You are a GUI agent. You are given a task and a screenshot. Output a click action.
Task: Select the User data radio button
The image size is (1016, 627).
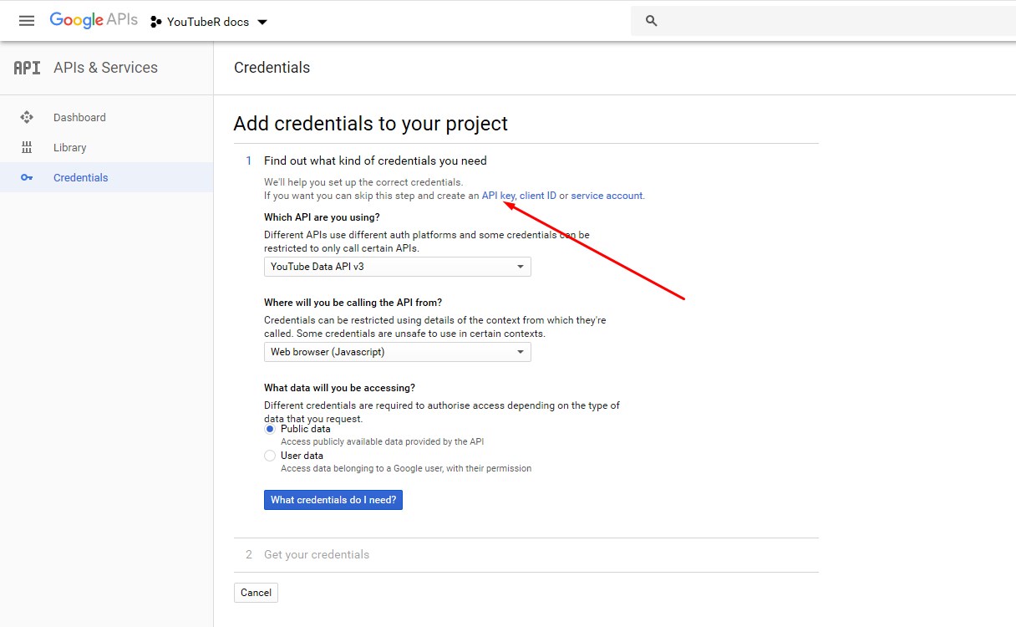270,456
